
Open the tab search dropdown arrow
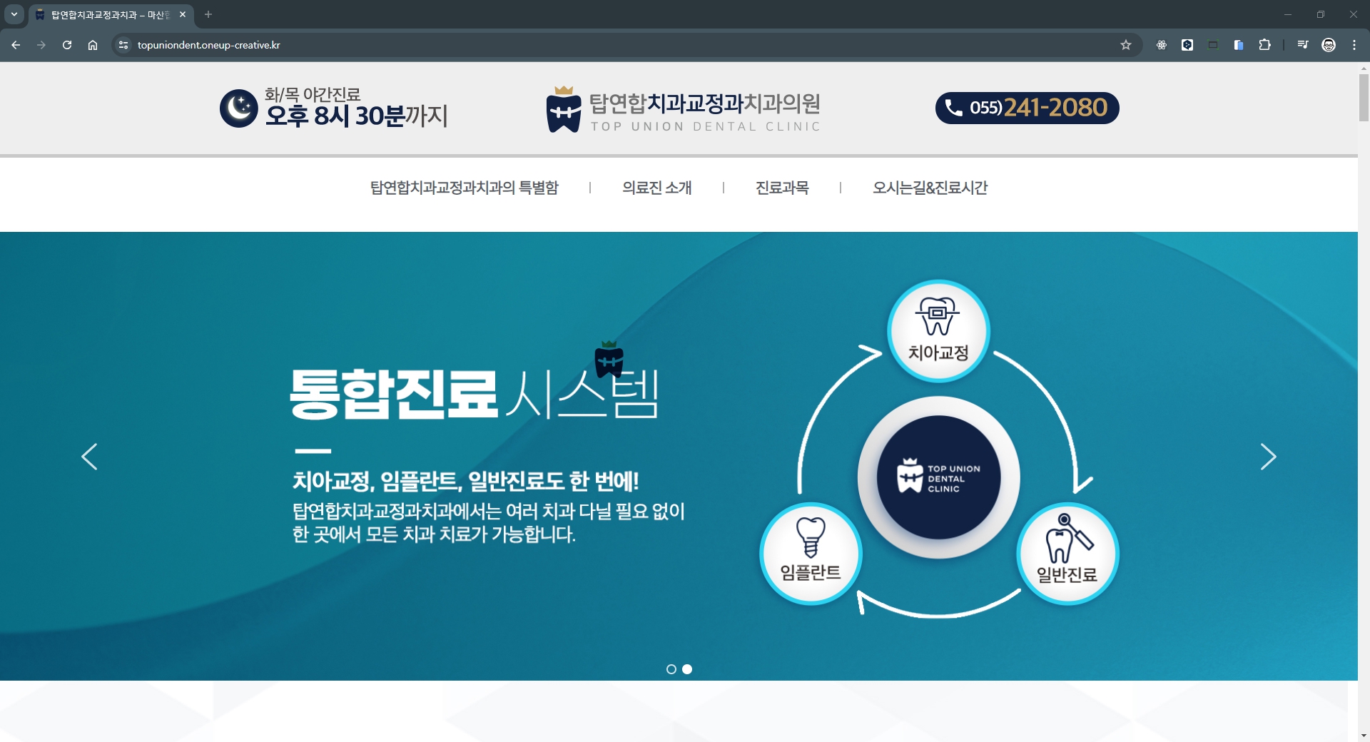coord(14,14)
